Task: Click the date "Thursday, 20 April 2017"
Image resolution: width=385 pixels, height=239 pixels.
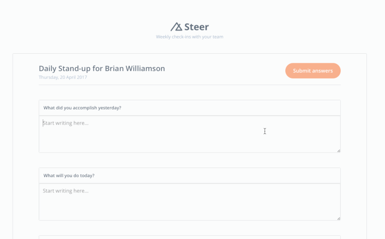Action: tap(63, 77)
